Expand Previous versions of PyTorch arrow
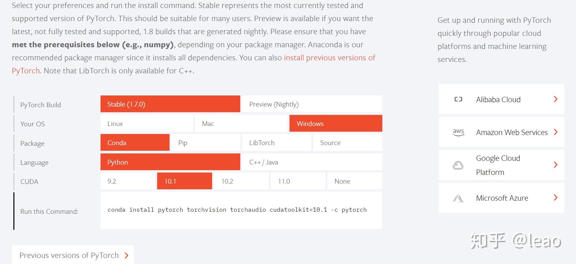 [x=126, y=256]
